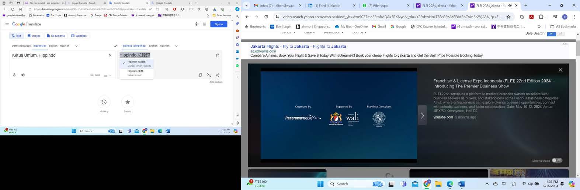Click Send feedback link in Translate

pyautogui.click(x=216, y=82)
